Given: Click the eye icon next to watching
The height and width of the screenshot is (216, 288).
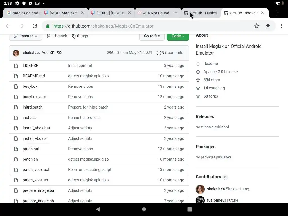Looking at the screenshot, I should click(x=198, y=88).
